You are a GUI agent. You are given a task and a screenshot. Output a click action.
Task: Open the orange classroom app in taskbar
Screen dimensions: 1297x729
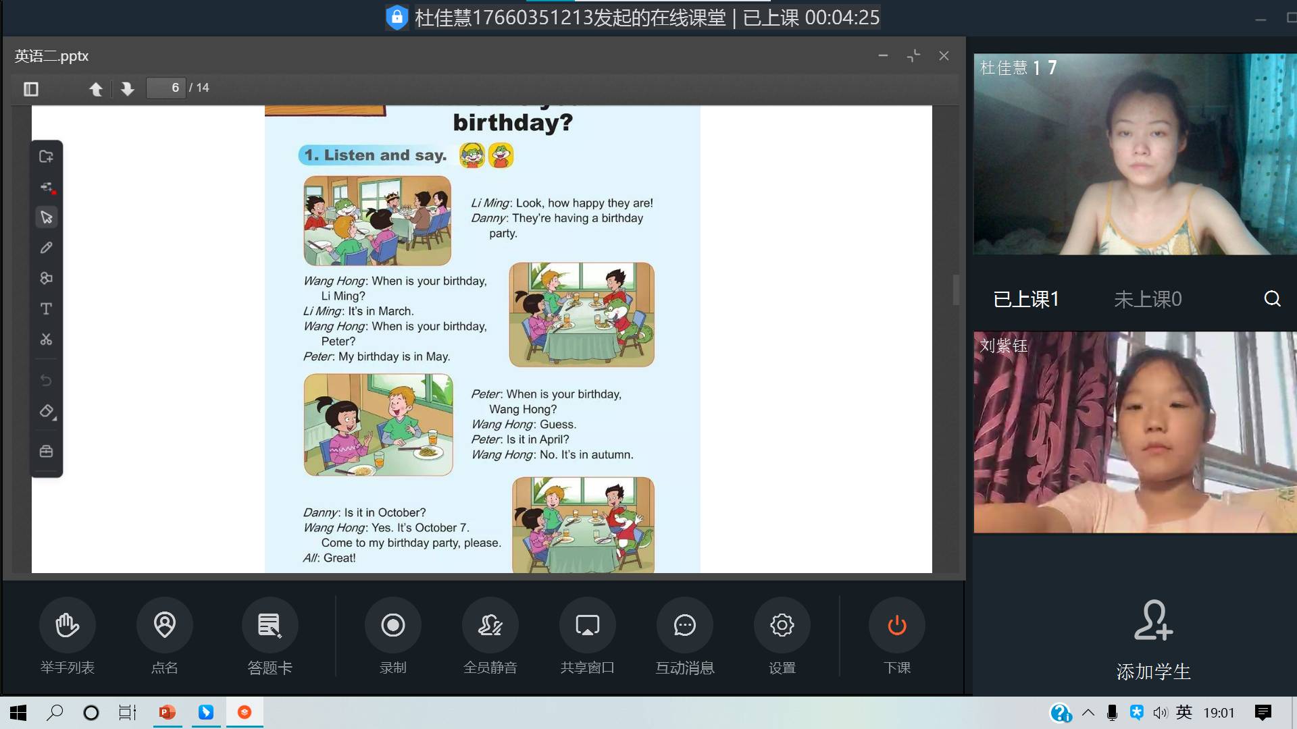coord(245,713)
